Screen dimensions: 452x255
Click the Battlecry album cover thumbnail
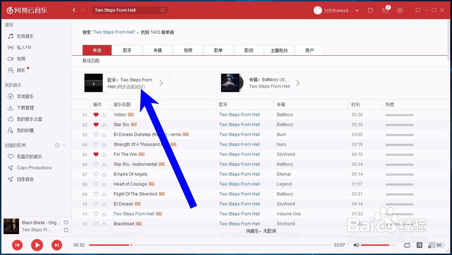pos(231,83)
